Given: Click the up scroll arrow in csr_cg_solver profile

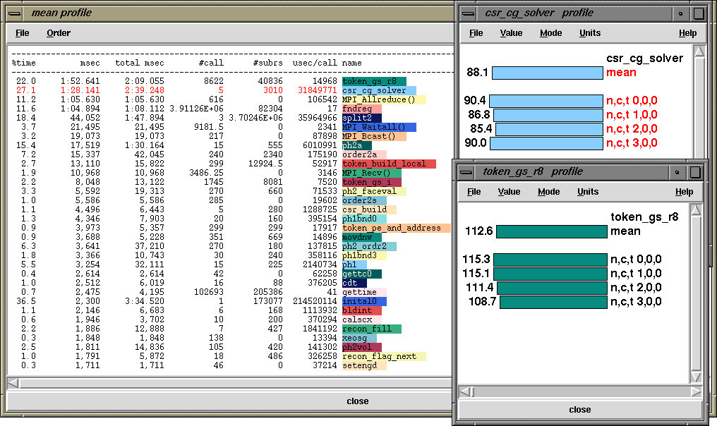Looking at the screenshot, I should point(699,51).
